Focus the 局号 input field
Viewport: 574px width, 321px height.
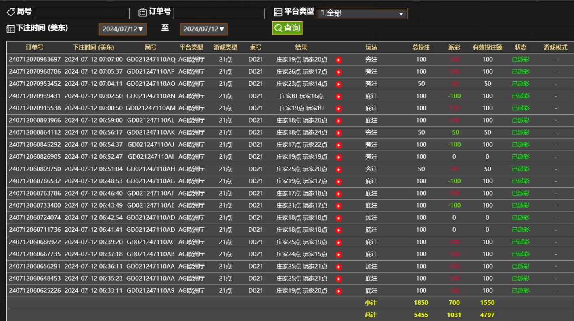[x=81, y=14]
